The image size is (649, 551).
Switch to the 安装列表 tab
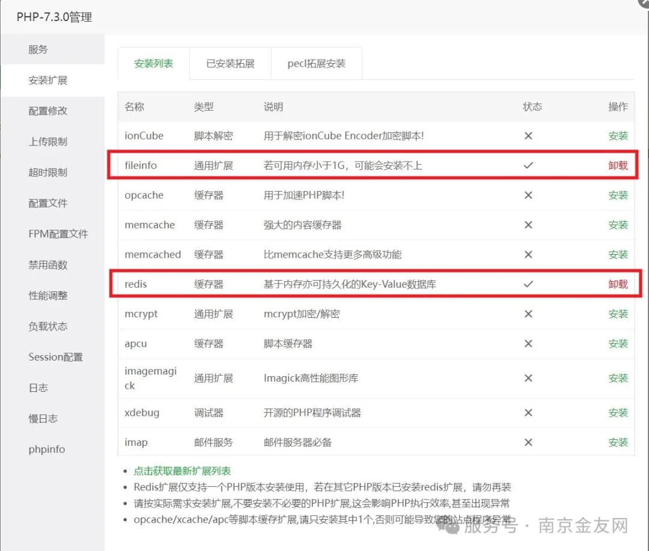coord(154,63)
